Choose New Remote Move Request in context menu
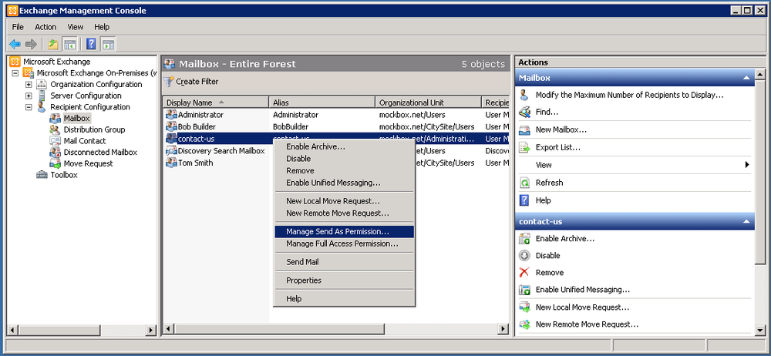 [x=344, y=213]
